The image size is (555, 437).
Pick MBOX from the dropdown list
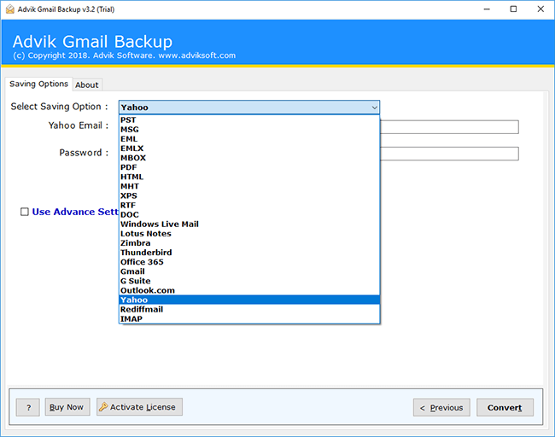pos(249,158)
